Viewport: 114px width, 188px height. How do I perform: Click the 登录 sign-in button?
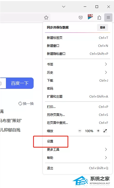point(102,28)
